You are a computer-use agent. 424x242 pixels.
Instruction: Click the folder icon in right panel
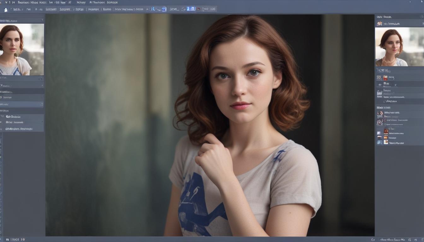click(380, 93)
